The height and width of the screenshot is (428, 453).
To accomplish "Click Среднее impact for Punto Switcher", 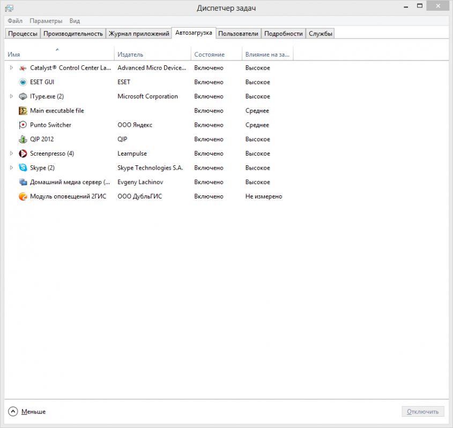I will pos(257,125).
